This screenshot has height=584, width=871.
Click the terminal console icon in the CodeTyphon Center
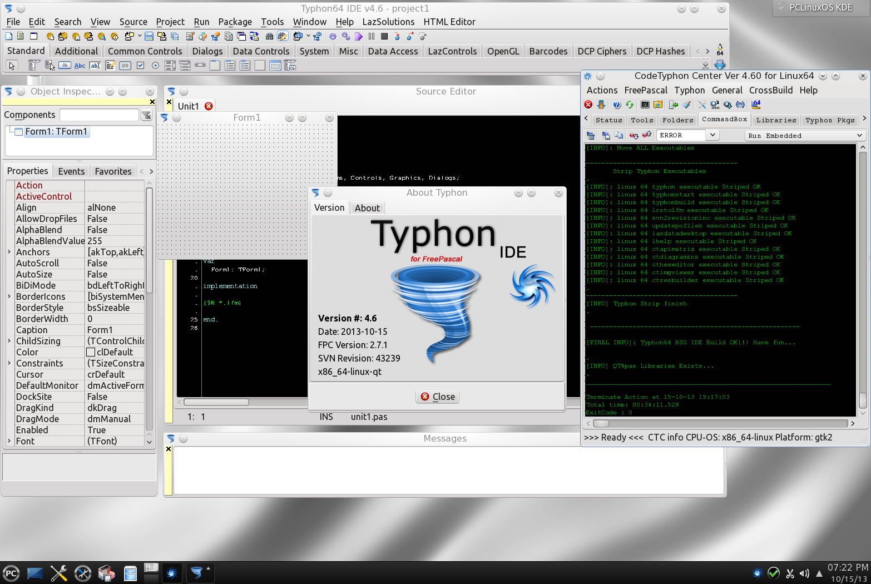[645, 105]
